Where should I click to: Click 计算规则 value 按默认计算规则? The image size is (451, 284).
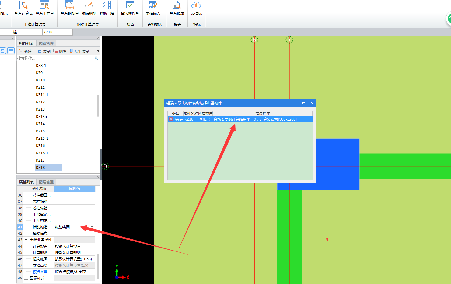[75, 252]
